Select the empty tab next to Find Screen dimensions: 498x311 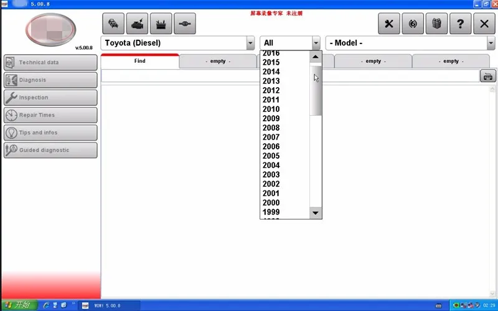[x=218, y=61]
